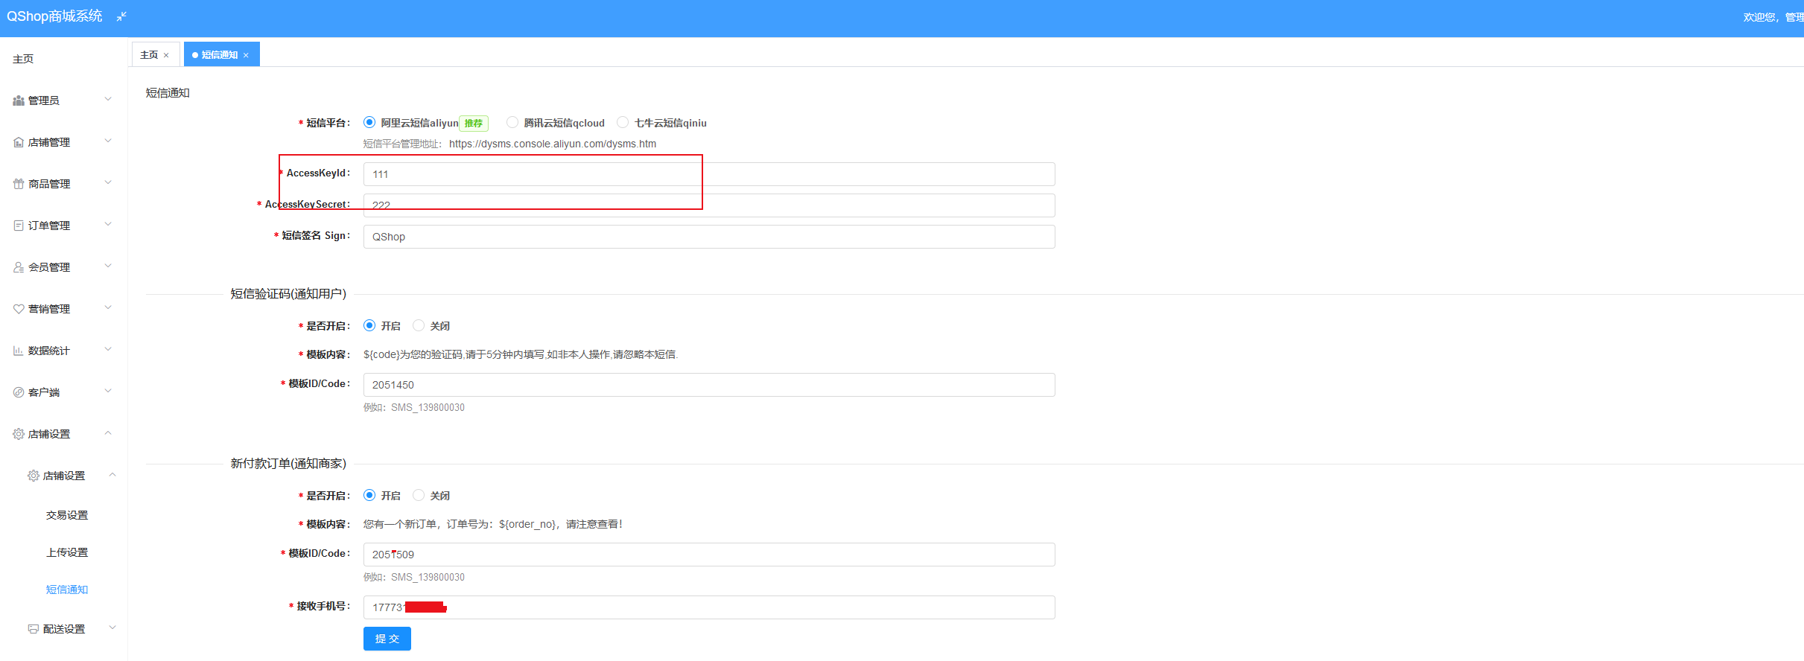Click the 短信验证码(通知用户) section heading

point(288,294)
